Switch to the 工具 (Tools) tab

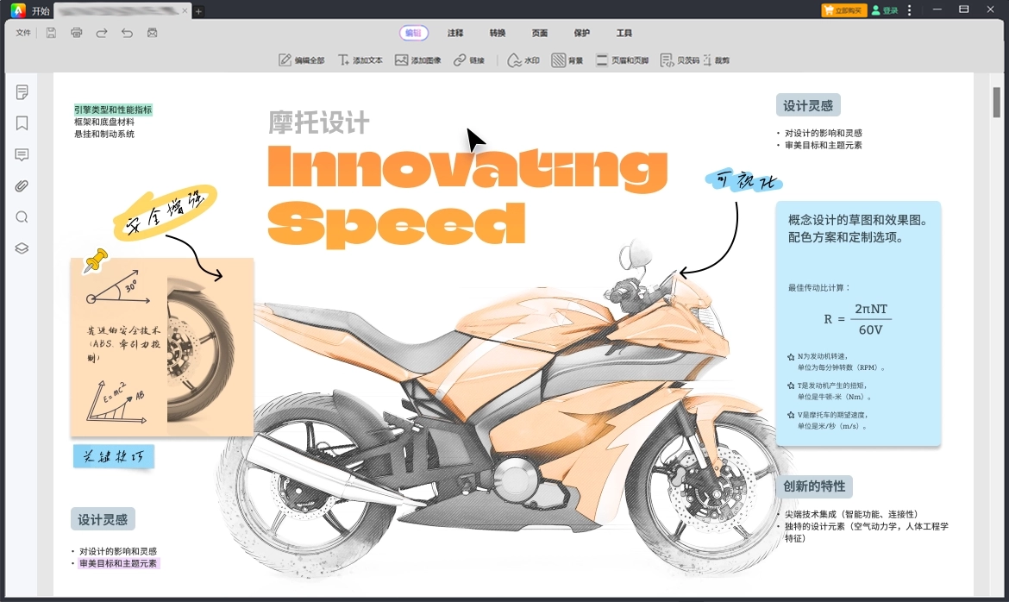(x=624, y=33)
